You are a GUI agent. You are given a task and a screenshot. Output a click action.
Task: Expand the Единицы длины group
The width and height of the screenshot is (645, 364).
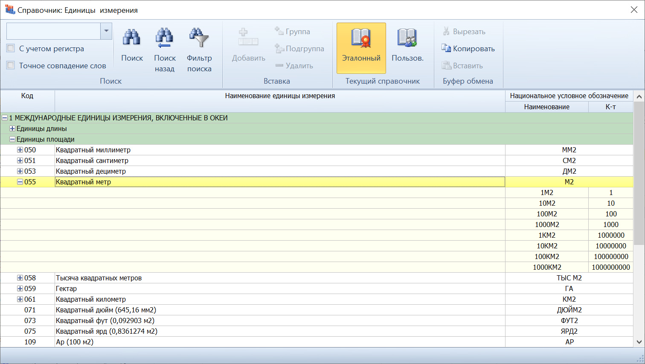coord(12,128)
